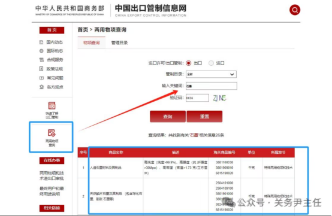Switch to the 物项查询 tab
This screenshot has width=332, height=216.
[92, 42]
